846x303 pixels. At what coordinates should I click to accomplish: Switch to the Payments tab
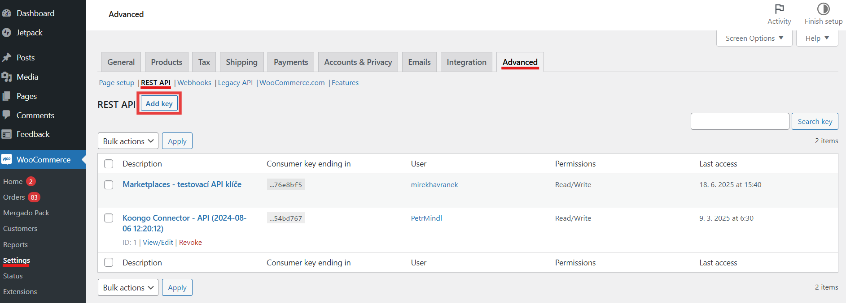(x=291, y=62)
